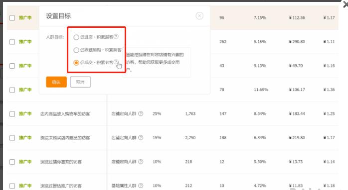Click the 8.34% rate cell

click(x=260, y=113)
